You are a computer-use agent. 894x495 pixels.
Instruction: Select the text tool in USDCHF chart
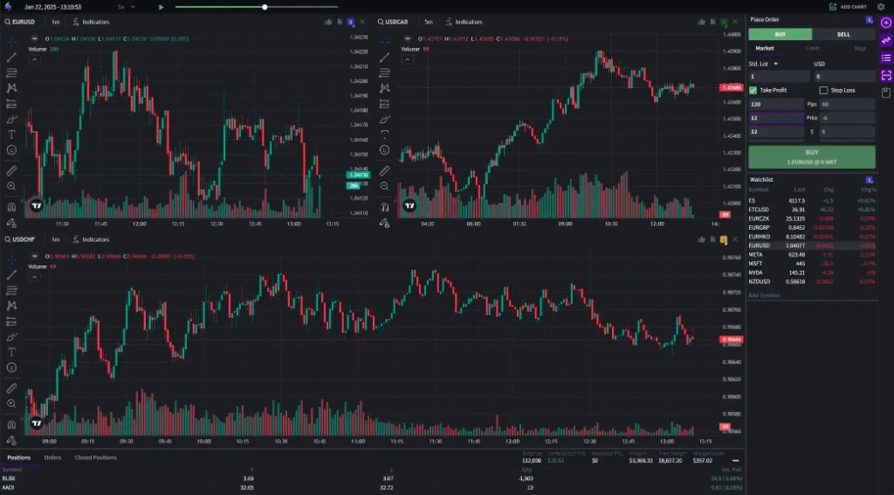click(x=11, y=353)
